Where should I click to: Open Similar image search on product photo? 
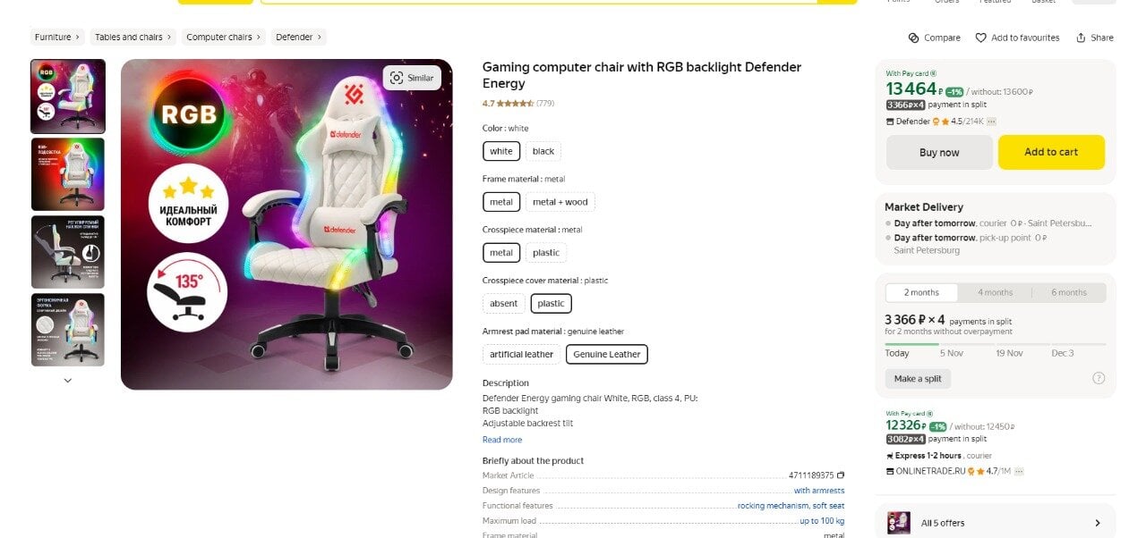pos(412,78)
